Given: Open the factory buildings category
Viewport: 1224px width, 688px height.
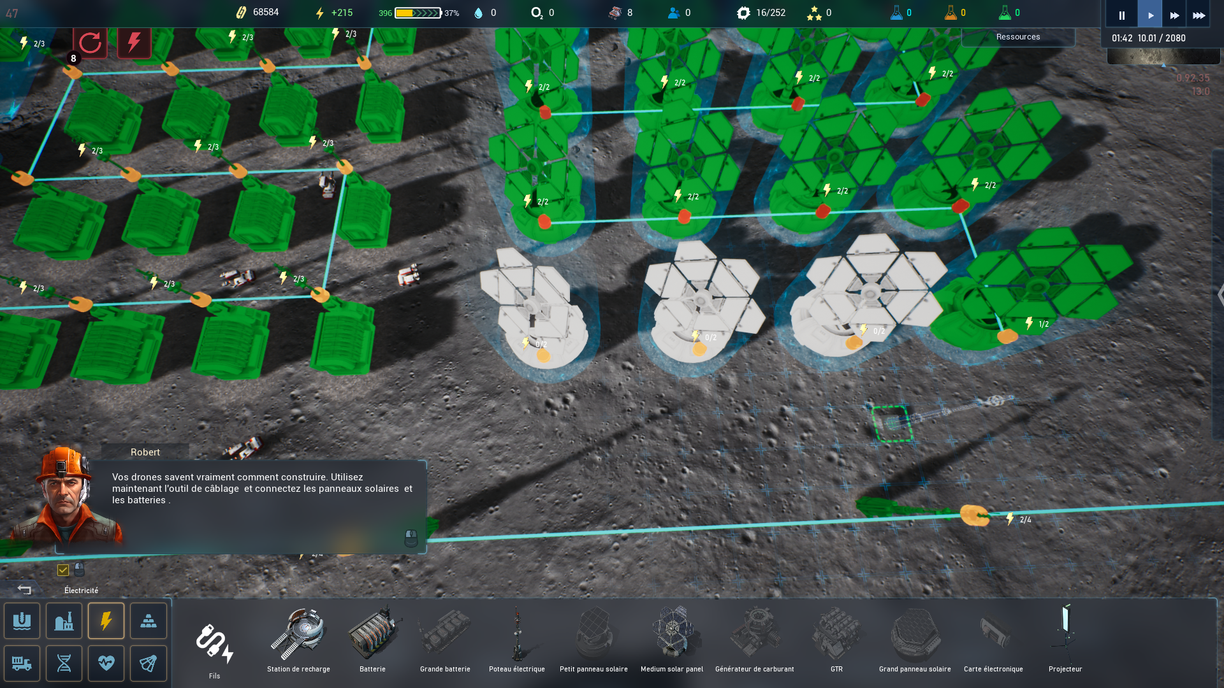Looking at the screenshot, I should (64, 620).
